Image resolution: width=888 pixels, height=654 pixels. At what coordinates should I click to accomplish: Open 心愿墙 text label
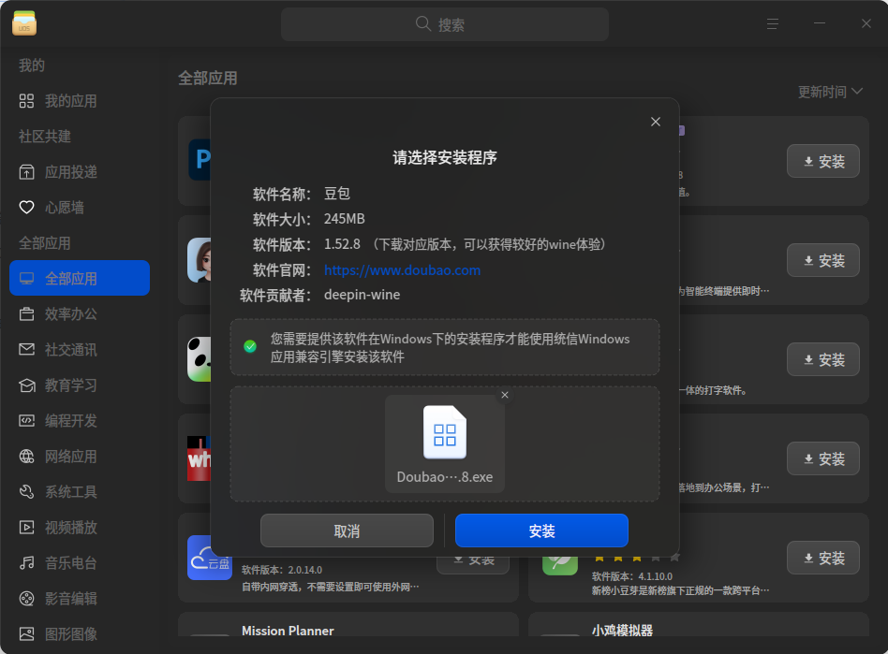65,208
